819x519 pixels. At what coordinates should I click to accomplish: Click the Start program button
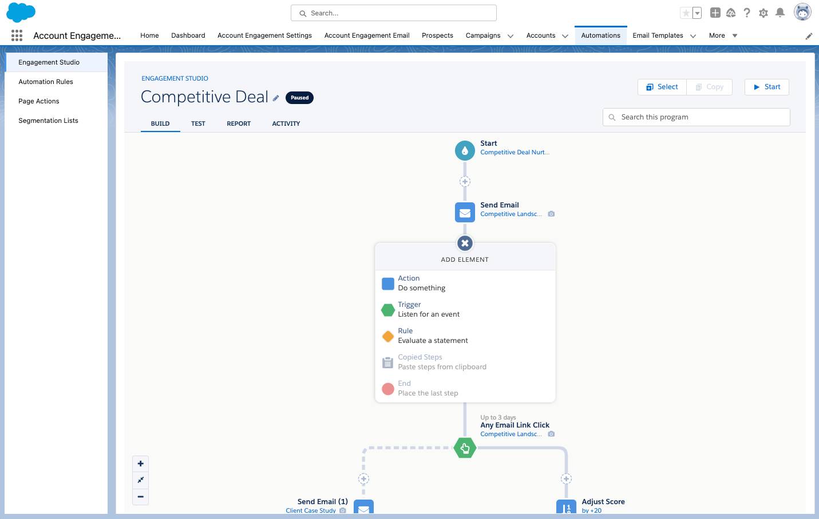(767, 87)
